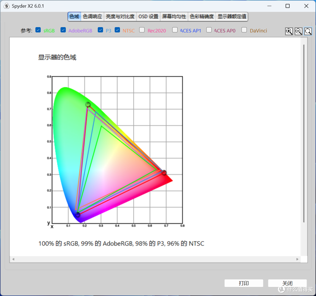The height and width of the screenshot is (296, 316).
Task: Enable the Rec2020 reference checkbox
Action: [142, 30]
